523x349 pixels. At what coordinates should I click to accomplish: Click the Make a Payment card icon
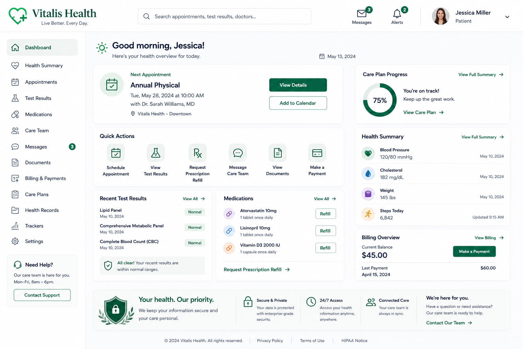(317, 153)
